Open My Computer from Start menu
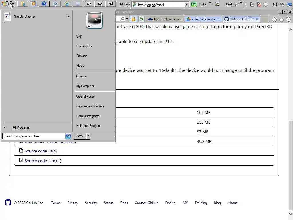 click(85, 86)
